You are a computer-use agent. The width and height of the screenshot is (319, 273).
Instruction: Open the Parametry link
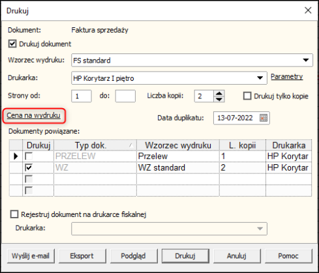(286, 76)
